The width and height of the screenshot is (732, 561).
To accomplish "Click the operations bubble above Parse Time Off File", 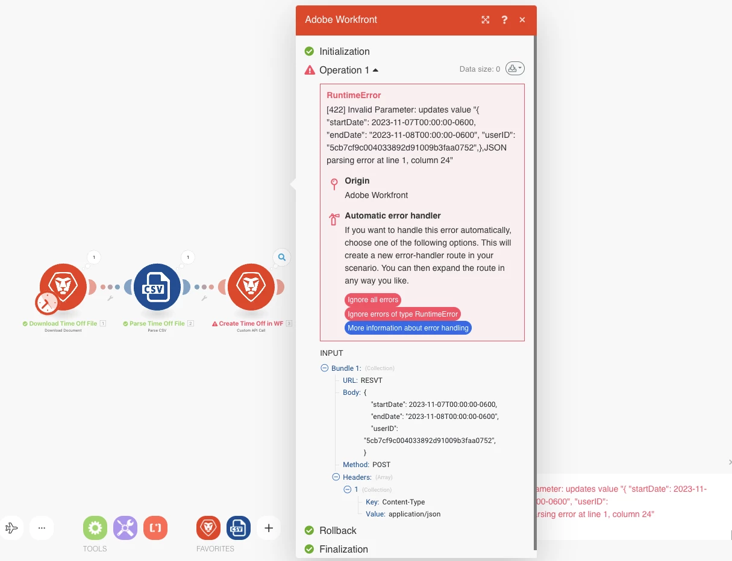I will pos(188,258).
